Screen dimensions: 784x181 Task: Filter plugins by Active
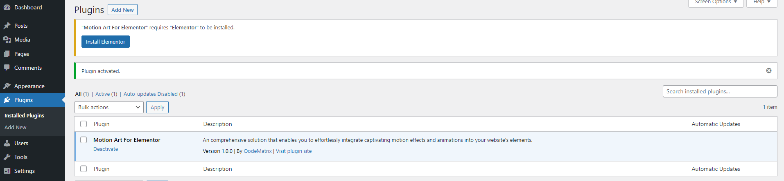point(102,94)
